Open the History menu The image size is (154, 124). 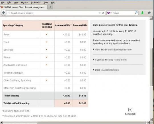[24, 3]
